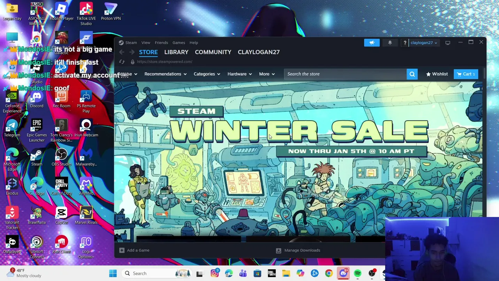Select the Valorant Tracker desktop icon

pyautogui.click(x=12, y=218)
